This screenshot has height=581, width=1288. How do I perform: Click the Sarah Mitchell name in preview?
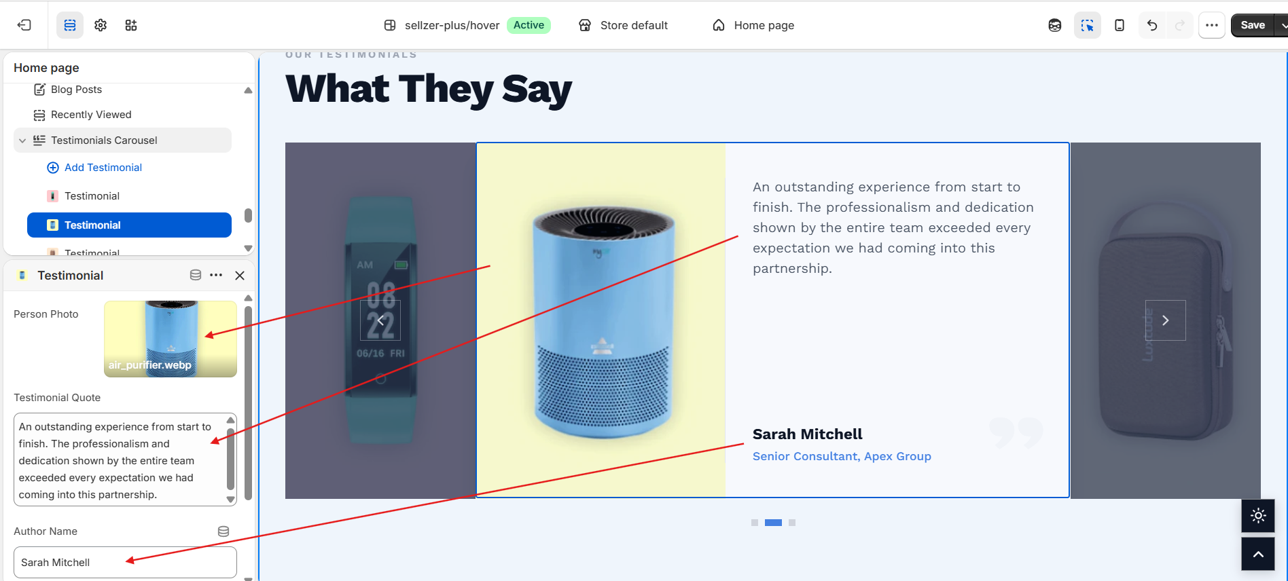click(x=807, y=434)
